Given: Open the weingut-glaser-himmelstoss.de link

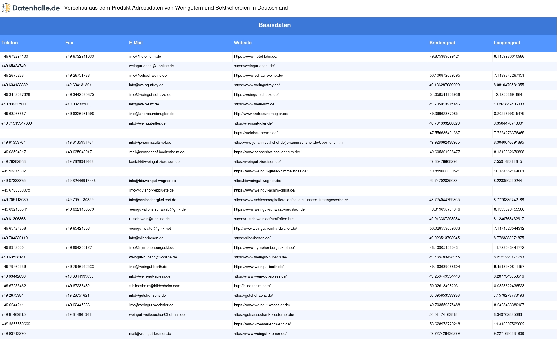Looking at the screenshot, I should tap(271, 171).
